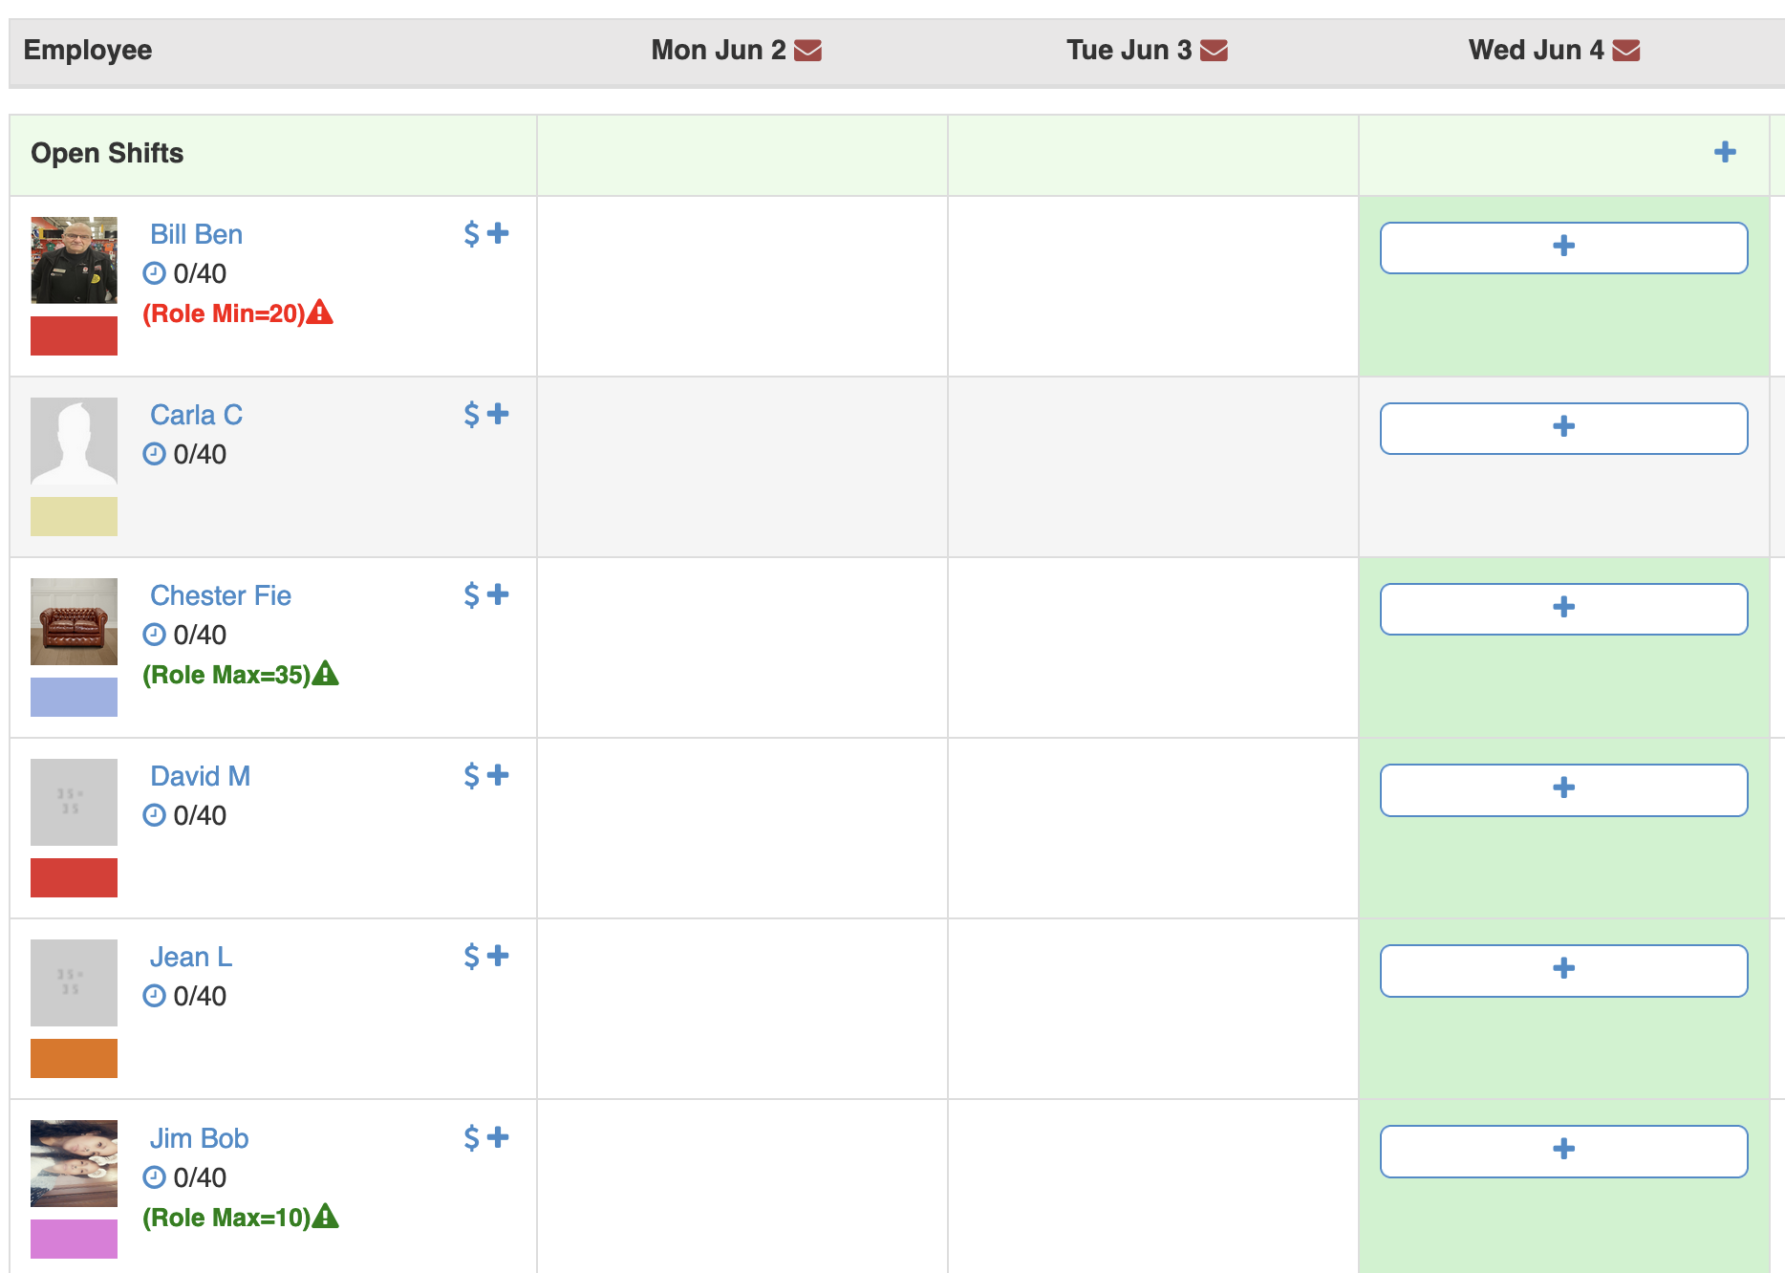Click Jean L's orange color swatch
This screenshot has height=1273, width=1785.
click(x=74, y=1058)
